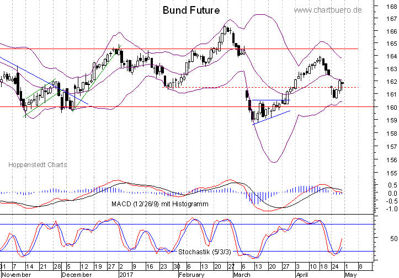
Task: Select the 'MACD (12/26/9) mit Histogramm' label
Action: point(160,204)
